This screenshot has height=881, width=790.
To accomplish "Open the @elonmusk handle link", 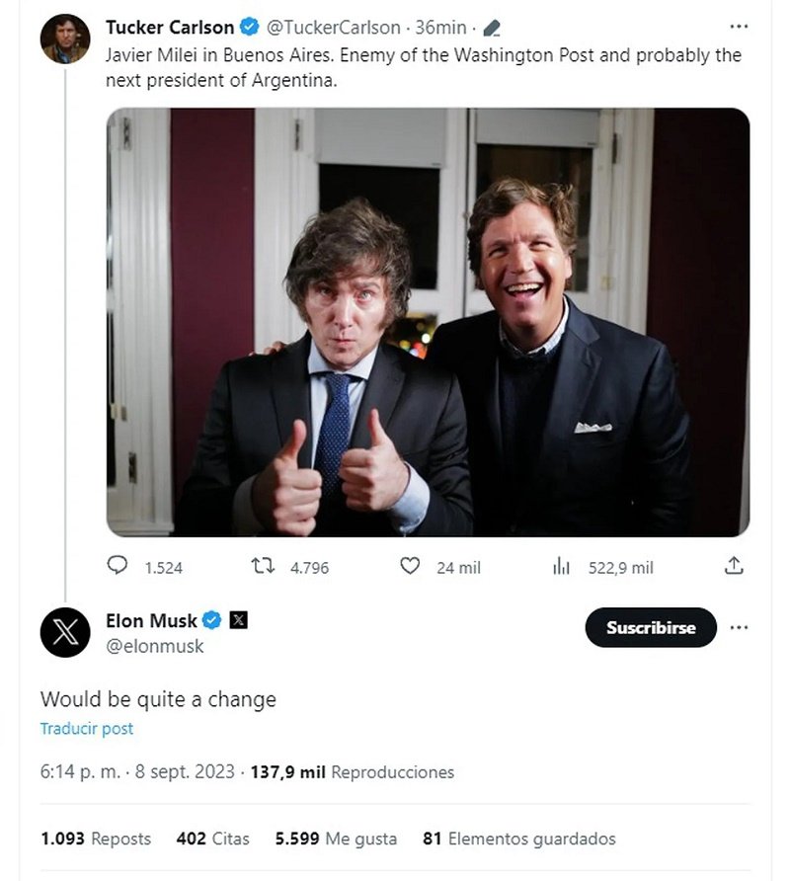I will (155, 646).
